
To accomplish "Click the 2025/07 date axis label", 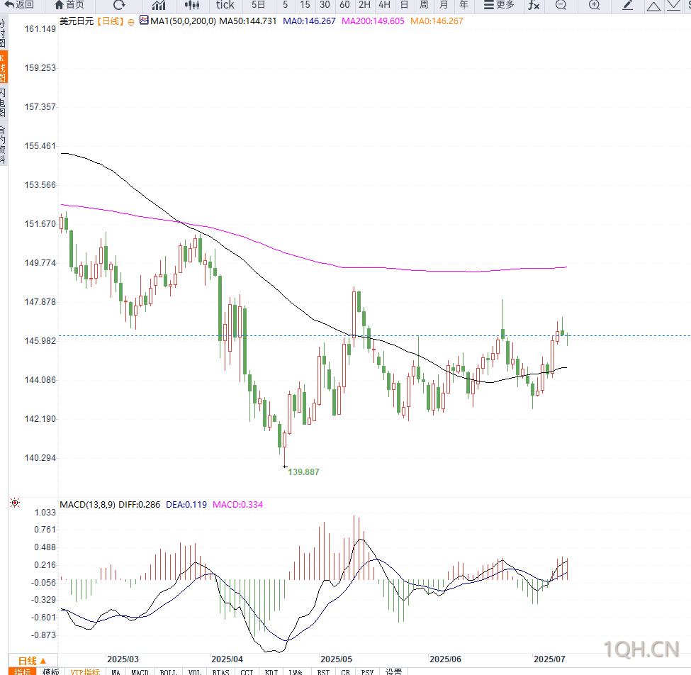I will (549, 659).
